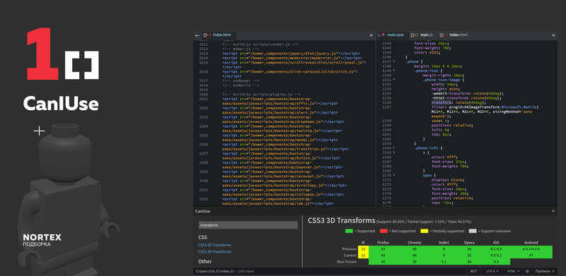The image size is (566, 276).
Task: Focus the CanIUse search field containing 'transform'
Action: pos(248,225)
